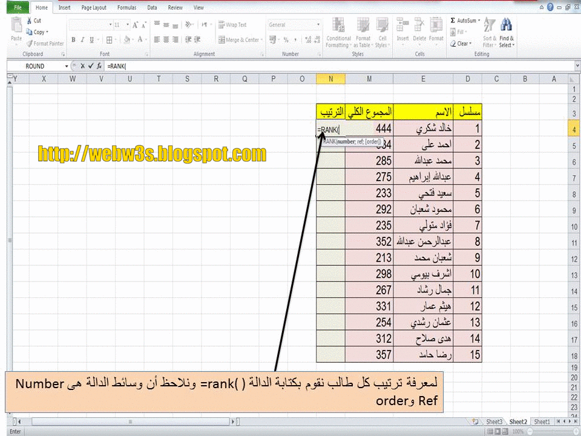Confirm formula with checkmark button
This screenshot has width=581, height=436.
pyautogui.click(x=91, y=66)
